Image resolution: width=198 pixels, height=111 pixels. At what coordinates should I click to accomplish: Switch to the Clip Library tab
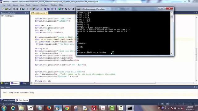[x=25, y=83]
